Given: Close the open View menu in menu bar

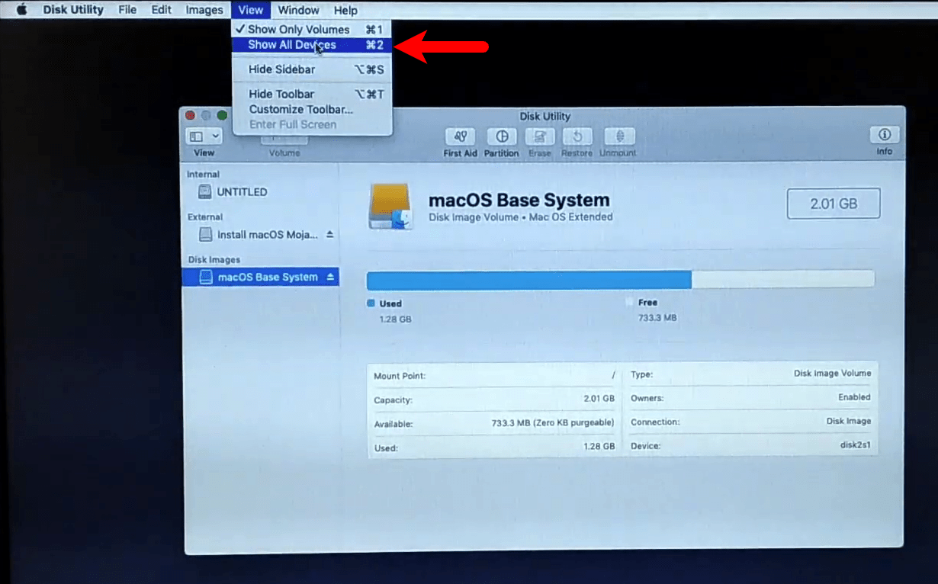Looking at the screenshot, I should 250,10.
